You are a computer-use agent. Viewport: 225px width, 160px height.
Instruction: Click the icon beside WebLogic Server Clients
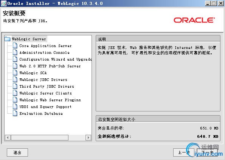(x=15, y=93)
